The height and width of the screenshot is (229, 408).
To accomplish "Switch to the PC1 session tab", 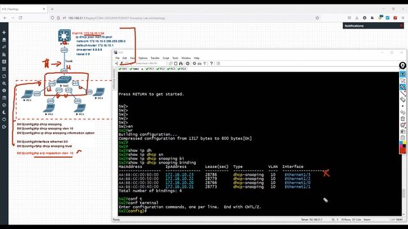I will point(150,69).
